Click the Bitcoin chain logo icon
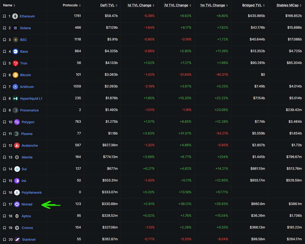Screen dimensions: 305x244 [16, 75]
